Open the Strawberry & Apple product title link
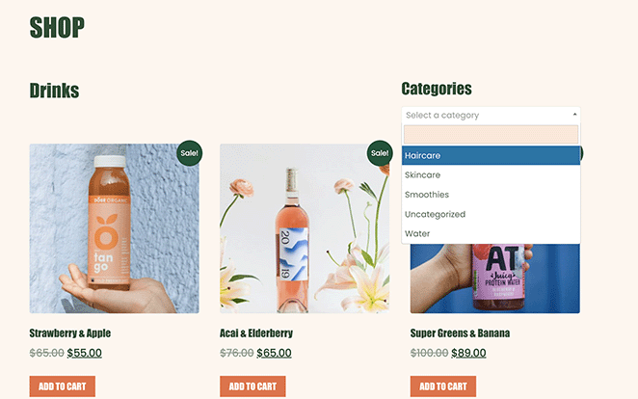 coord(70,333)
